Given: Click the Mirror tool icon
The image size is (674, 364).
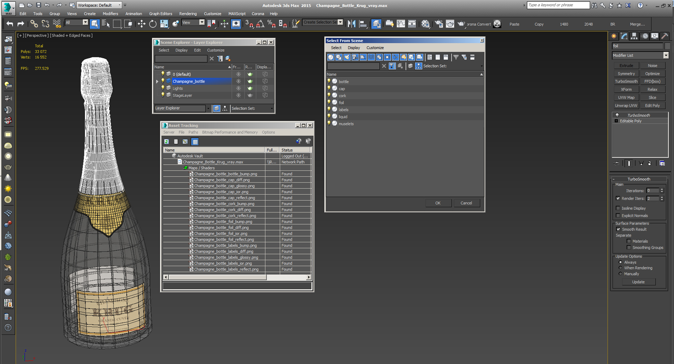Looking at the screenshot, I should coord(352,24).
